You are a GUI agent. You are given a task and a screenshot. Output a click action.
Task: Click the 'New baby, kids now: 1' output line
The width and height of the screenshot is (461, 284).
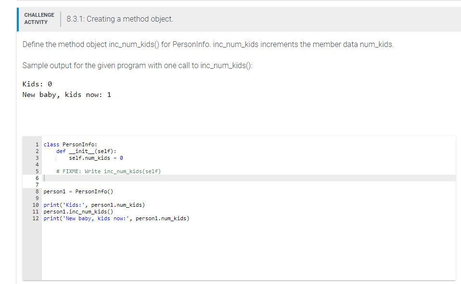[67, 95]
